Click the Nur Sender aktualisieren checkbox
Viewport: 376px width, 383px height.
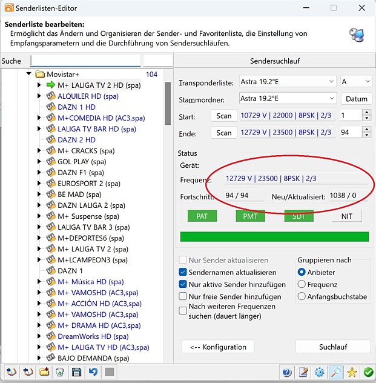tap(183, 260)
